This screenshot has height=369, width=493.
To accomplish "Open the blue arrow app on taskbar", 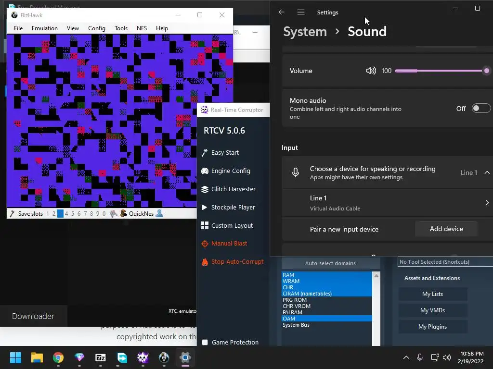I will coord(122,357).
